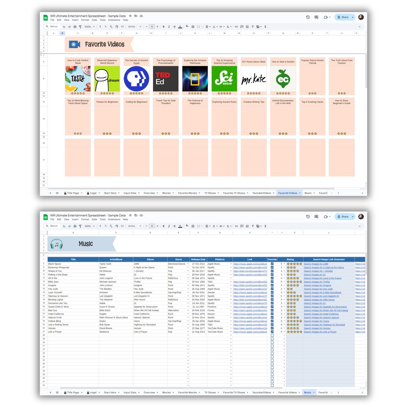Apply percent format in Favorite Videos window

click(x=106, y=27)
